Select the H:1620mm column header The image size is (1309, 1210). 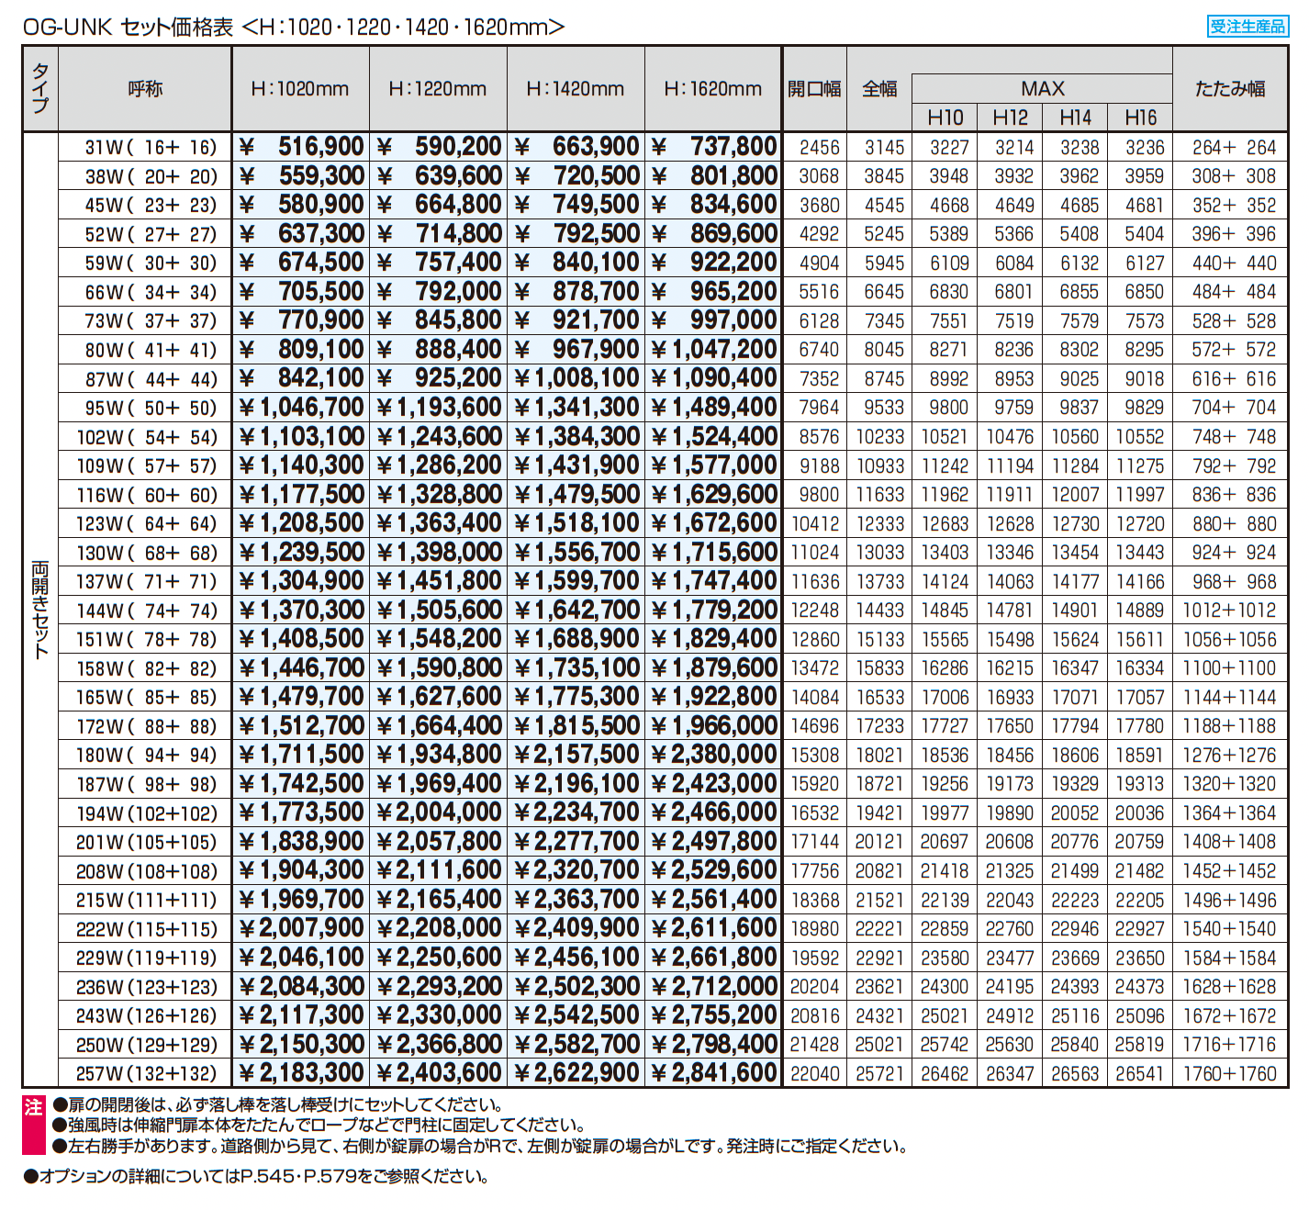point(713,89)
